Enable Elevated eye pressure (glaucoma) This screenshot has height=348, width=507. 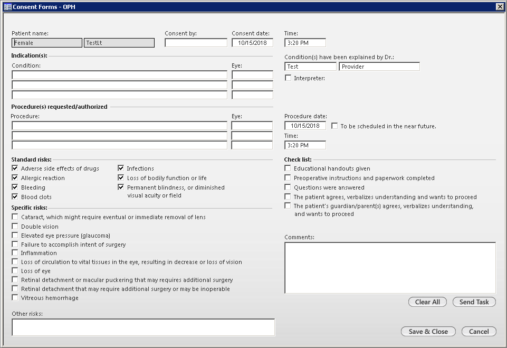[x=15, y=235]
